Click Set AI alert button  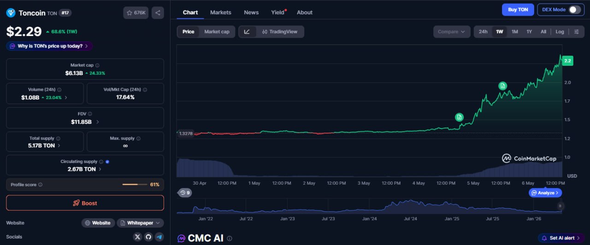[561, 238]
